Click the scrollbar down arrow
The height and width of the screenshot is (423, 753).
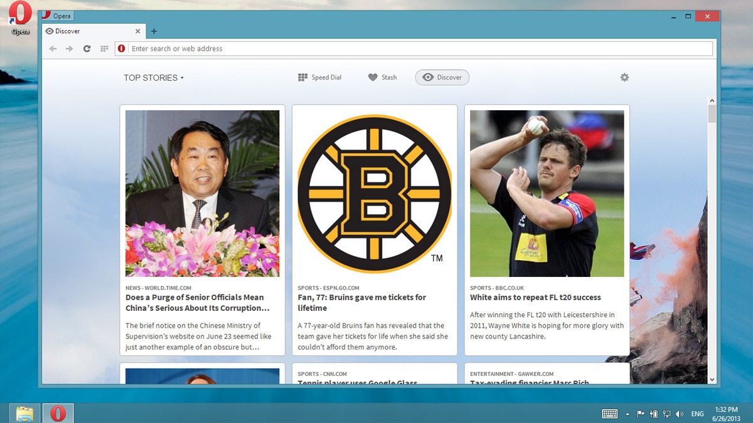[712, 380]
